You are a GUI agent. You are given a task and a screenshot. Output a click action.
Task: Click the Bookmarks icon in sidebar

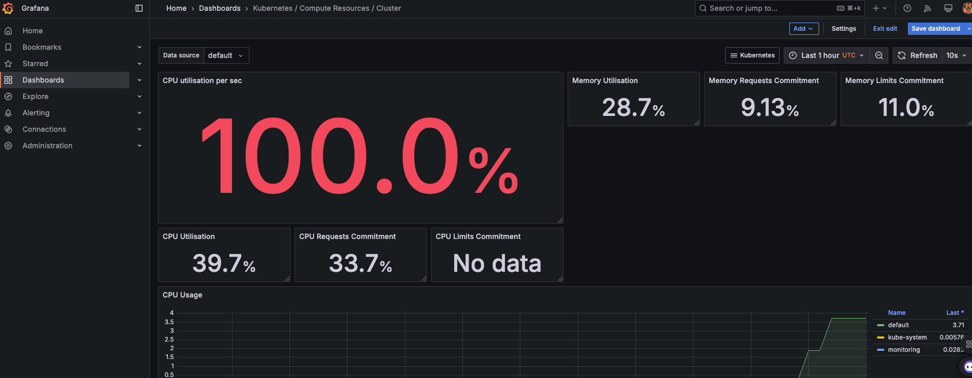[x=8, y=47]
